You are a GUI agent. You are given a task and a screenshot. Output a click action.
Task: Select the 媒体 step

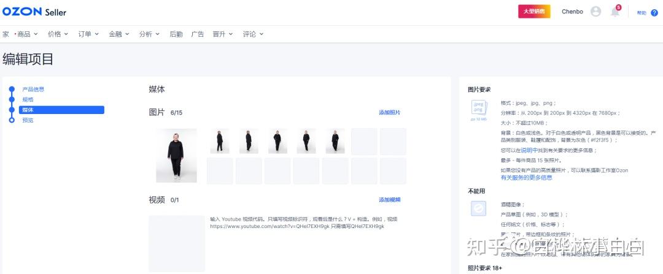point(61,110)
